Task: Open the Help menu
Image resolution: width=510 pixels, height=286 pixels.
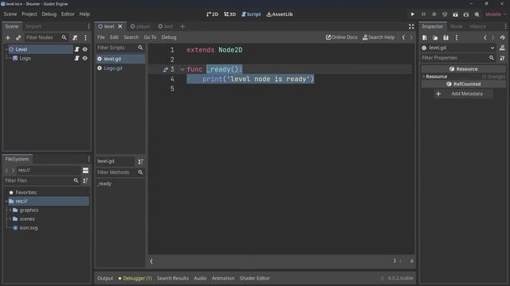Action: click(84, 14)
